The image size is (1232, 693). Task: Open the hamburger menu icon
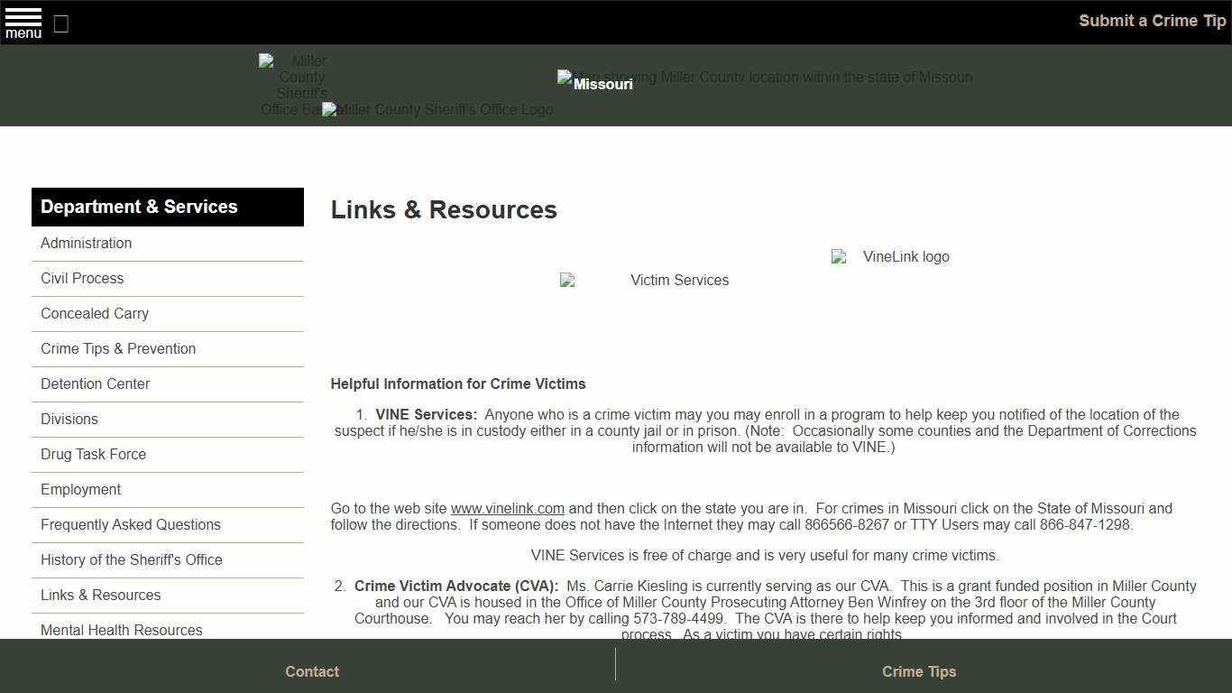(x=23, y=23)
